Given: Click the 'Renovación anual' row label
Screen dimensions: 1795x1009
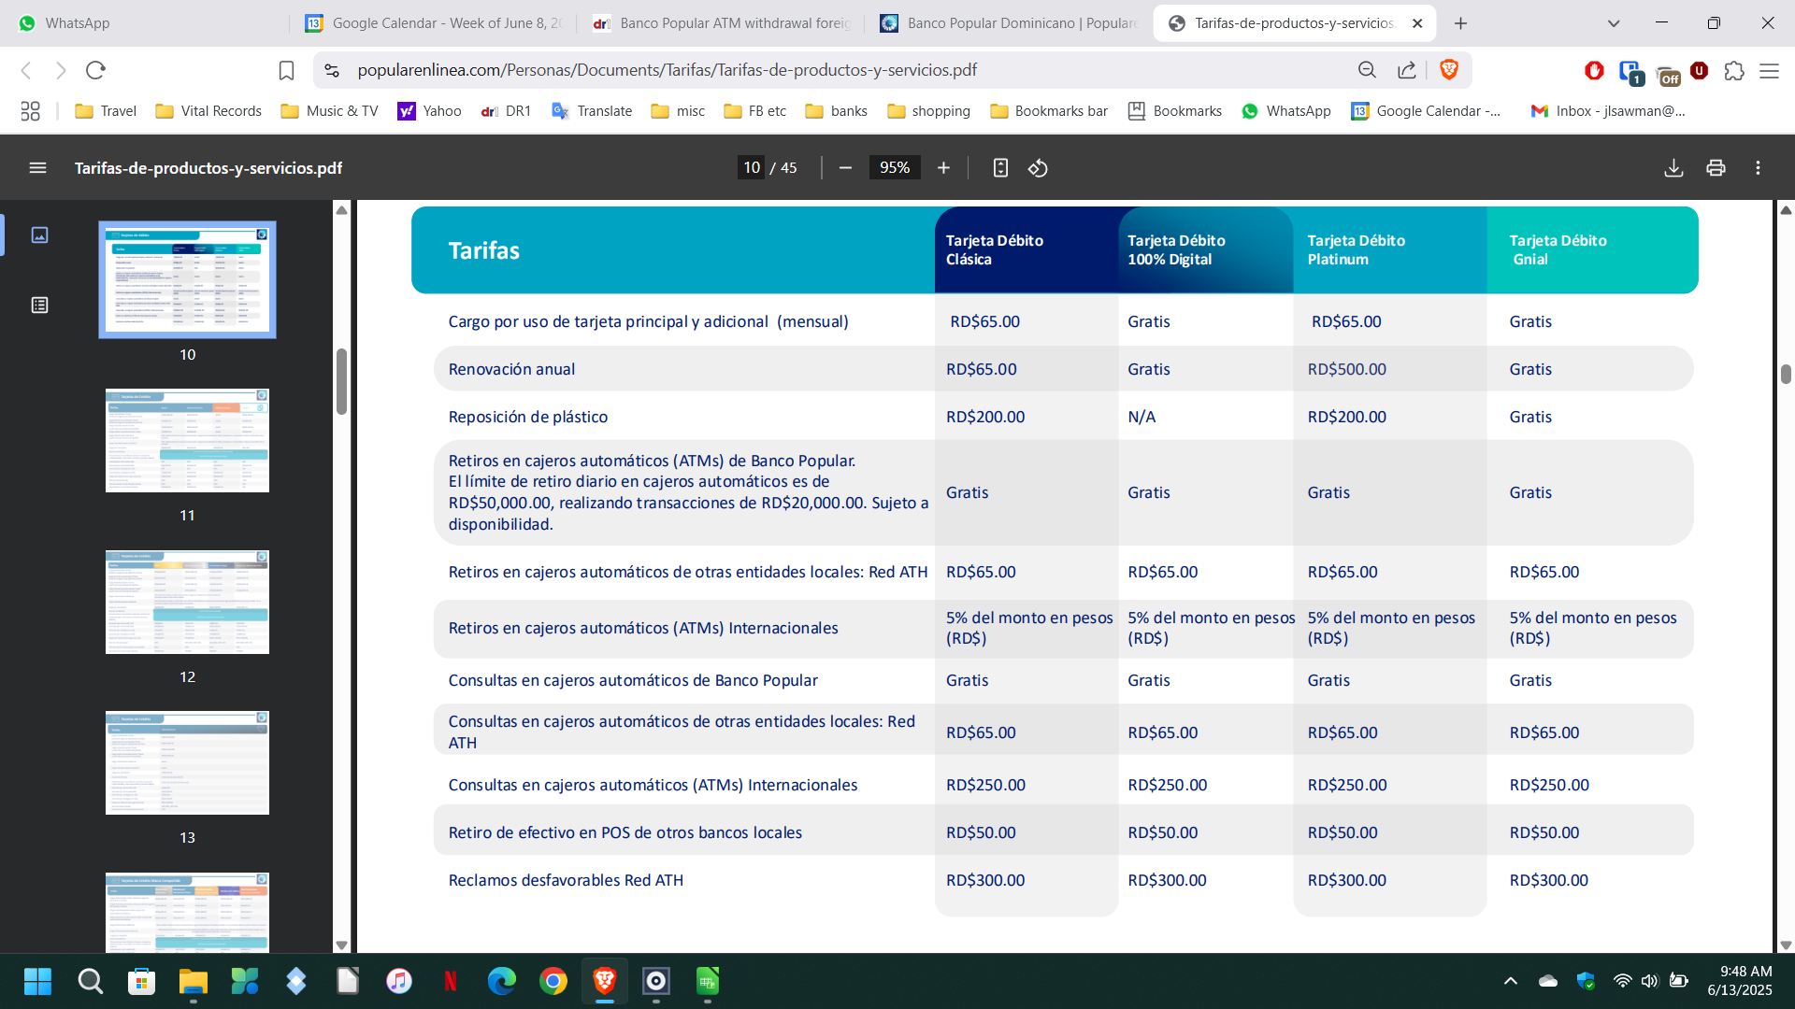Looking at the screenshot, I should click(x=511, y=369).
